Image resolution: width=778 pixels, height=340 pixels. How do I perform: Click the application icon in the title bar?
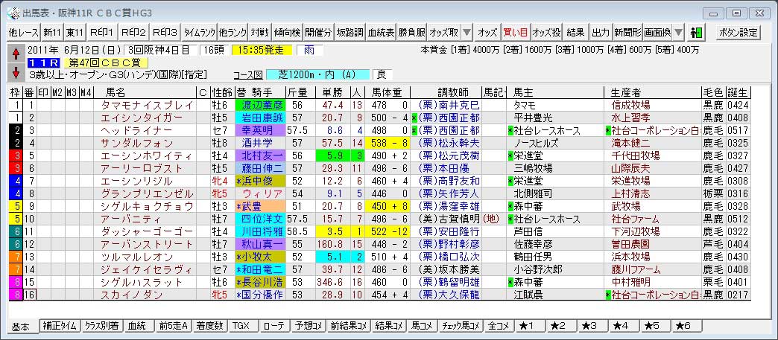point(10,13)
